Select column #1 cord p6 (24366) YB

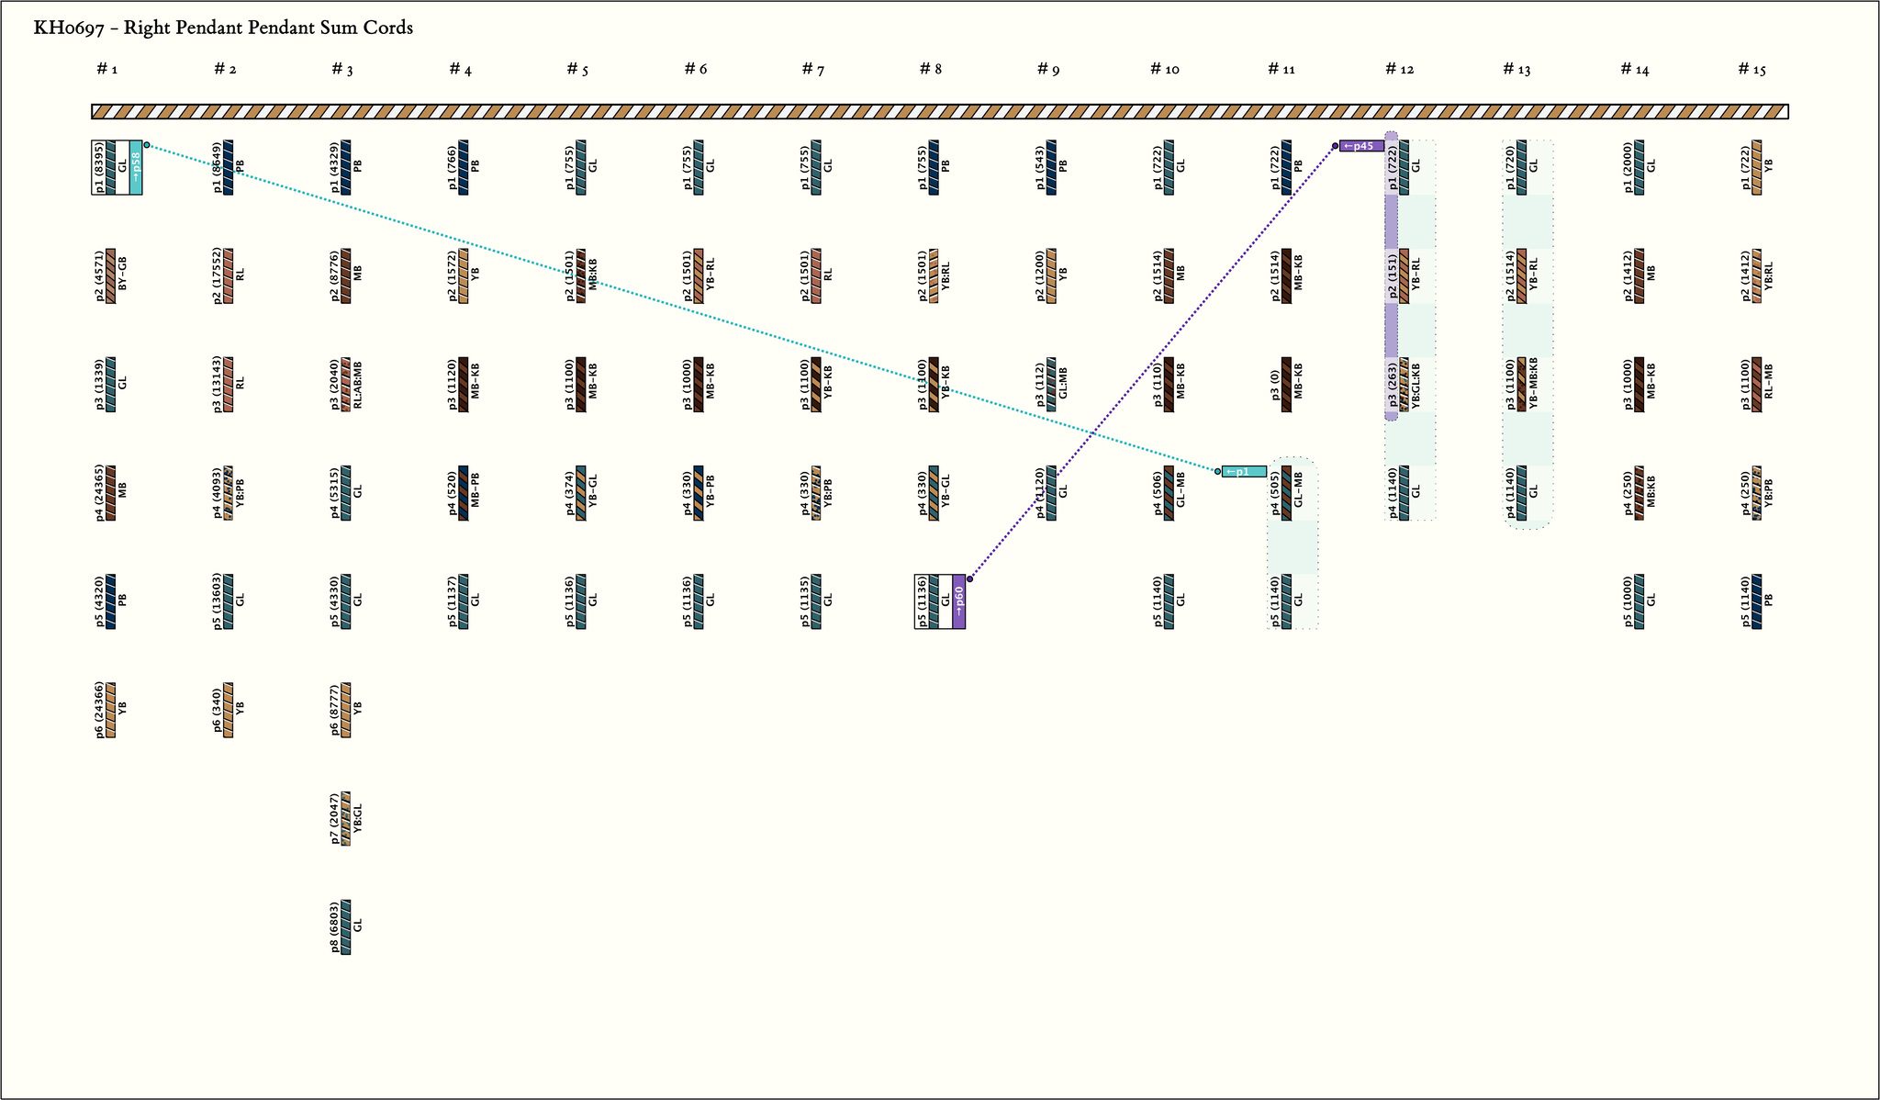pyautogui.click(x=111, y=710)
